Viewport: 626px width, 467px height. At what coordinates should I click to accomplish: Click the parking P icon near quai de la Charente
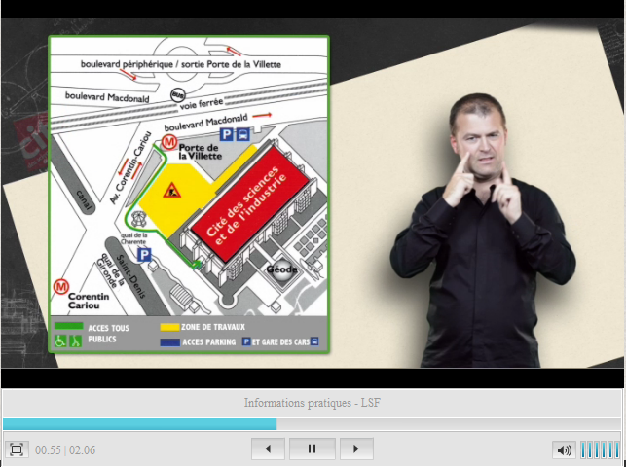point(143,254)
